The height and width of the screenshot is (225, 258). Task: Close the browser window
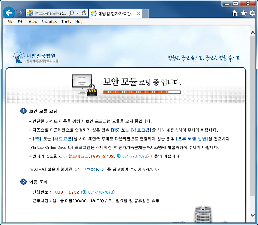248,4
